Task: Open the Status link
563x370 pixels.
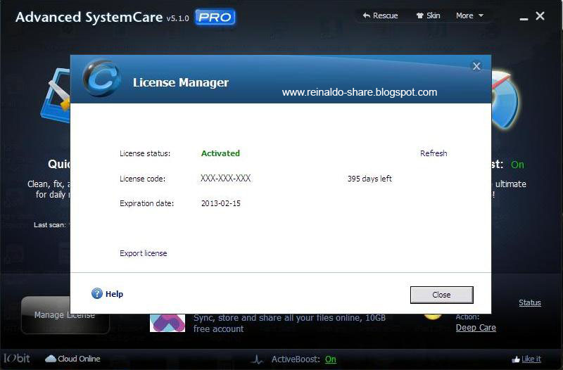Action: pyautogui.click(x=530, y=303)
